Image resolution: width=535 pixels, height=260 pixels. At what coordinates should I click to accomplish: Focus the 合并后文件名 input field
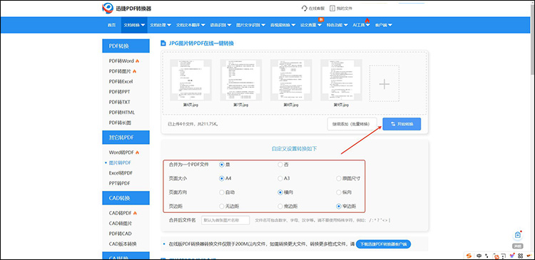225,220
